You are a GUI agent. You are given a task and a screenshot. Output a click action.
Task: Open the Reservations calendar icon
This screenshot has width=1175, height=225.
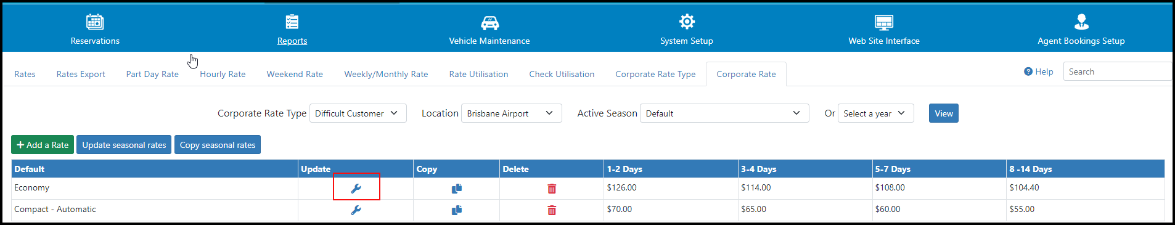click(95, 22)
